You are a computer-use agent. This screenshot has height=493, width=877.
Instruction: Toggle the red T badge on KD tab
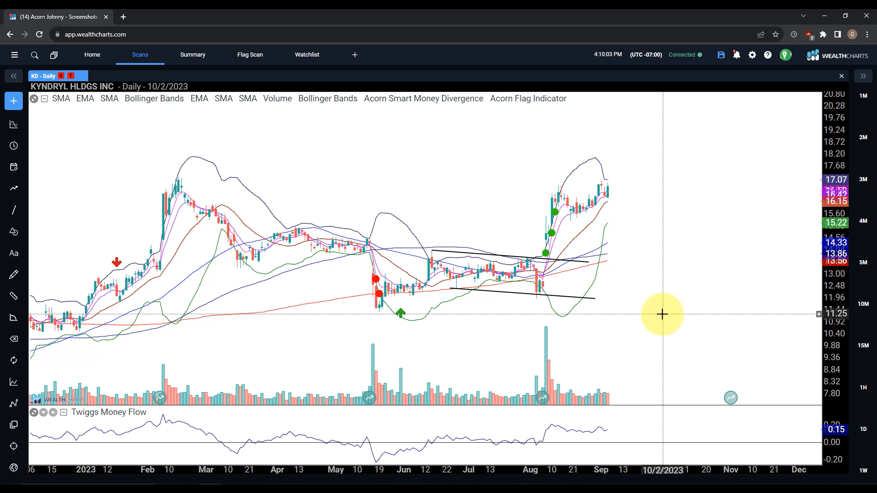pos(70,76)
